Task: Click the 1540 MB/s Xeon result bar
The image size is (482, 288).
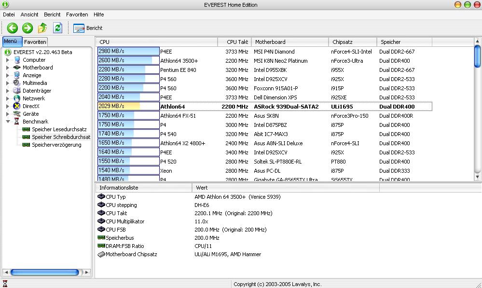Action: [x=128, y=171]
